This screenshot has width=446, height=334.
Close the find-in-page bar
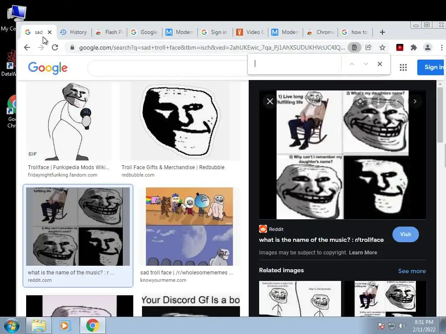(380, 64)
